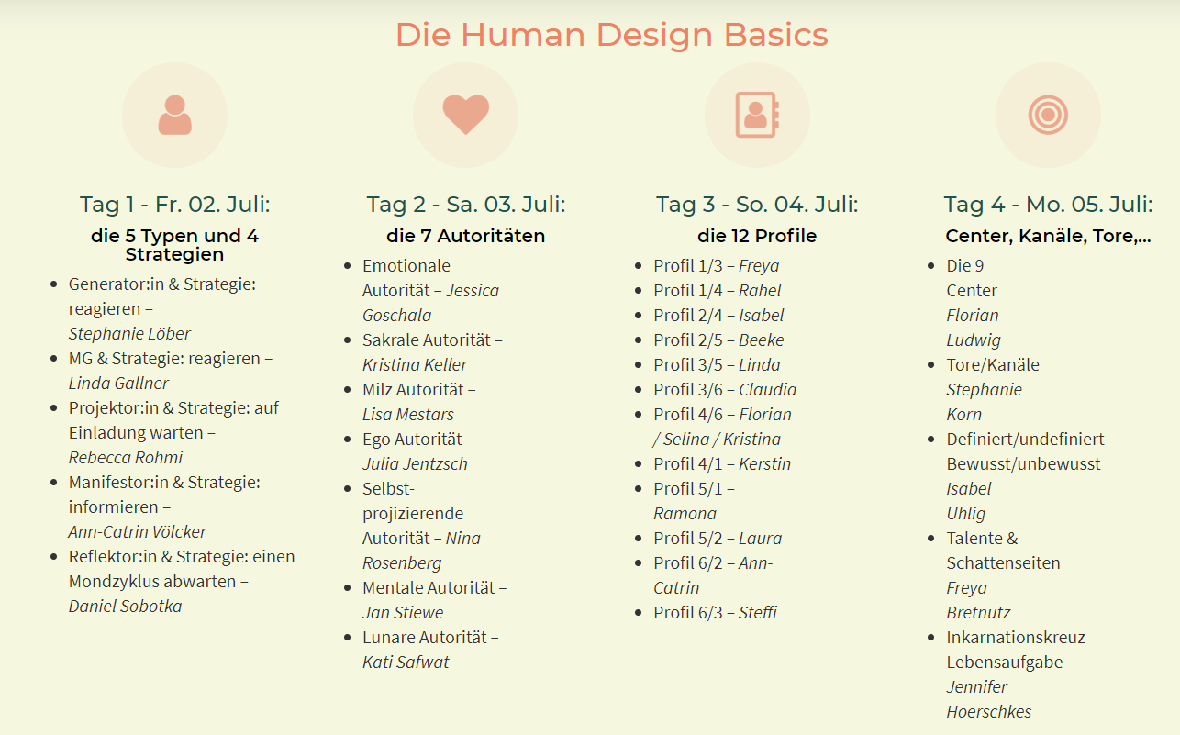This screenshot has height=735, width=1180.
Task: Select the 'Tag 3 - So. 04. Juli:' heading
Action: click(757, 204)
